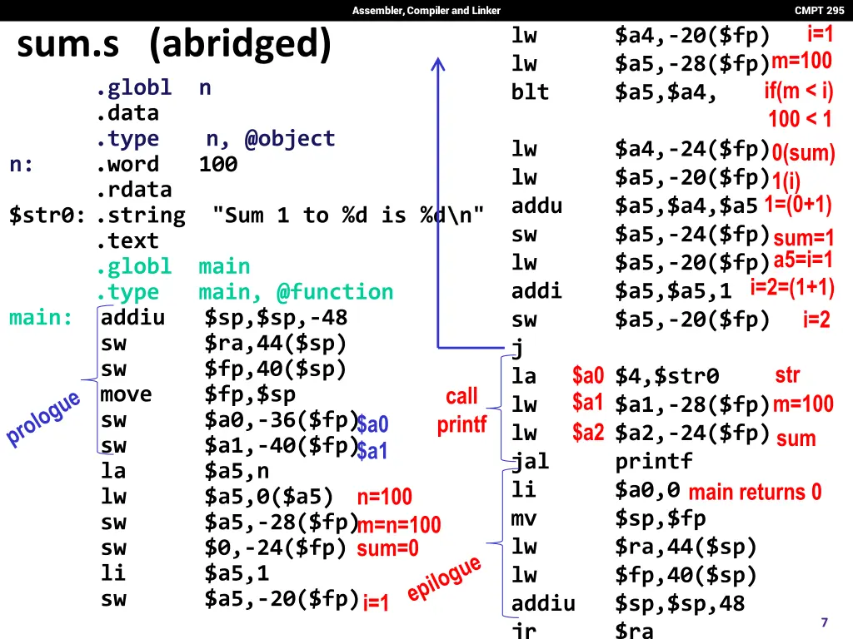Click the 'li $a5,1' instruction

[185, 573]
